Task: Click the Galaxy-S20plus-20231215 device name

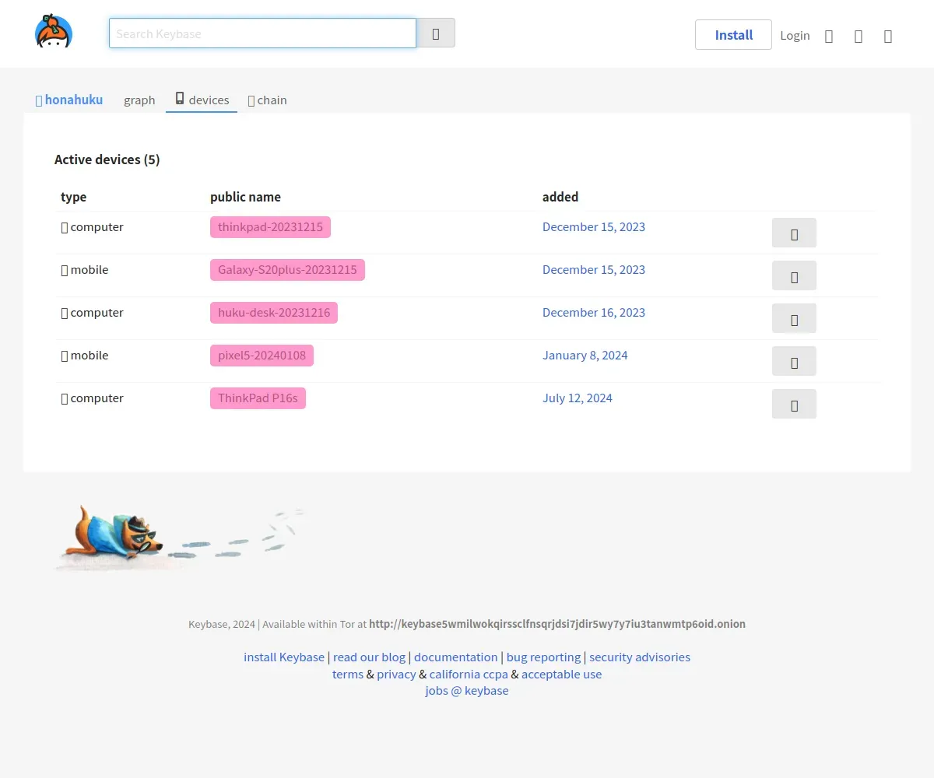Action: click(x=287, y=270)
